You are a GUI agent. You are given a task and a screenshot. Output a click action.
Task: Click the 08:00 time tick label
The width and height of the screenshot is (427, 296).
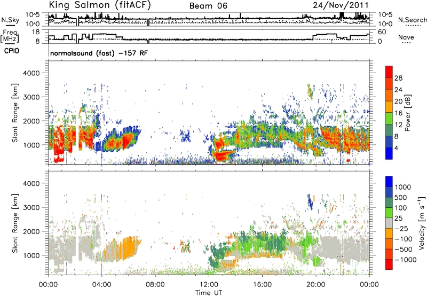click(x=155, y=285)
